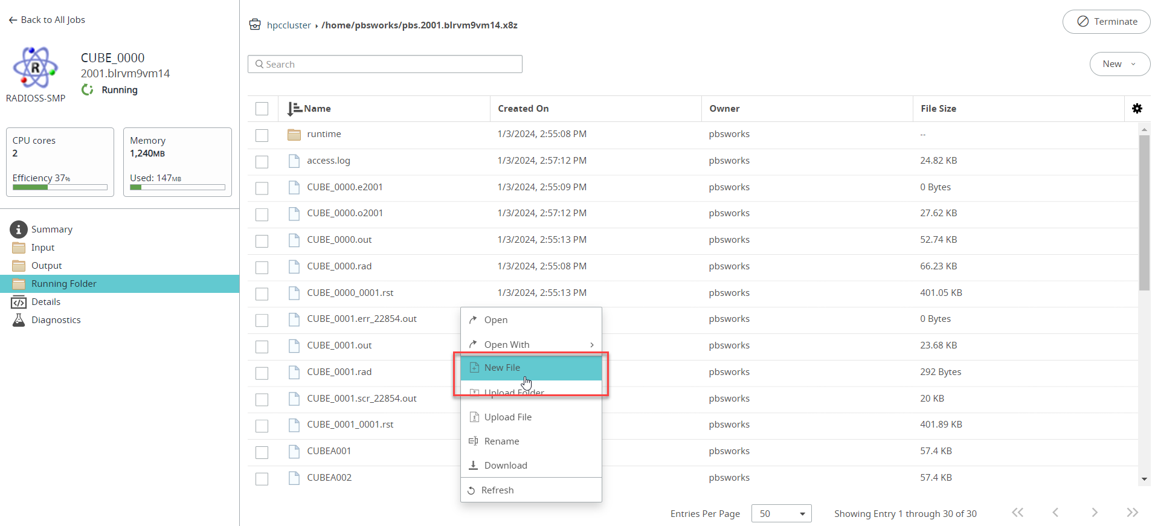
Task: Open CUBE_0001.scr_22854.out file name
Action: coord(362,399)
